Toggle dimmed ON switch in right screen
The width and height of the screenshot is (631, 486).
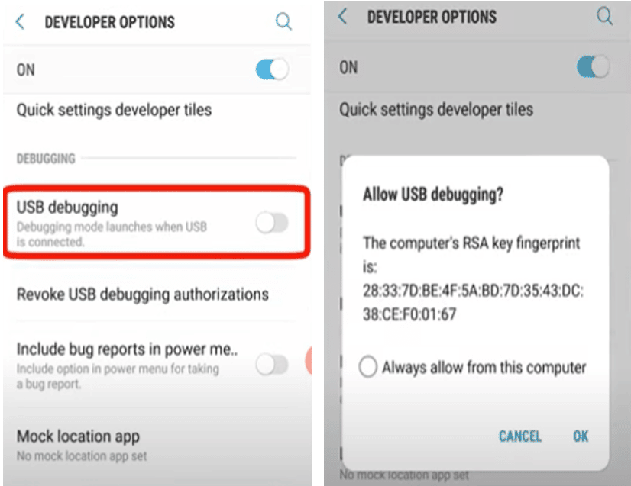pos(593,66)
